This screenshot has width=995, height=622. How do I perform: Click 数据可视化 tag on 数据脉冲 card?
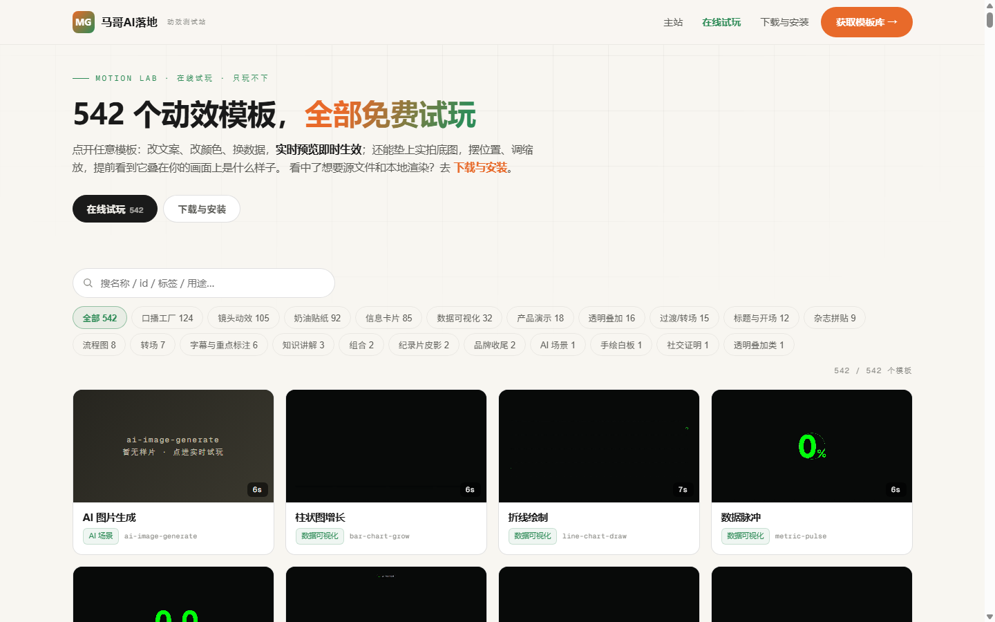tap(746, 536)
